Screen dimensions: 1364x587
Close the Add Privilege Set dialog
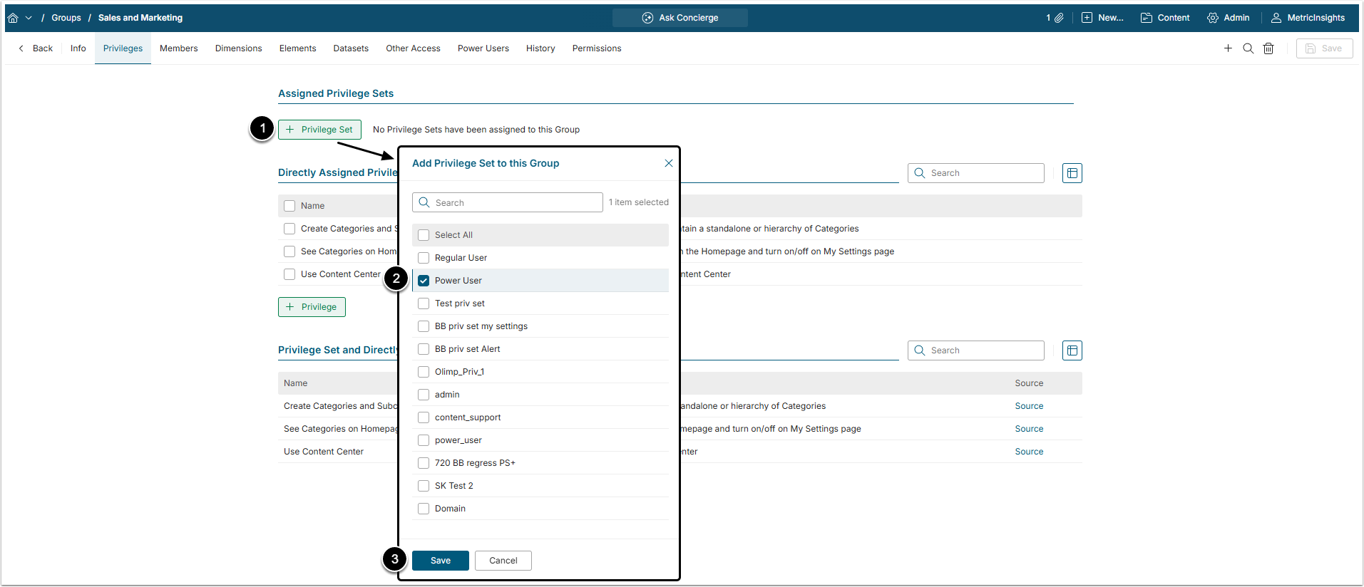668,163
